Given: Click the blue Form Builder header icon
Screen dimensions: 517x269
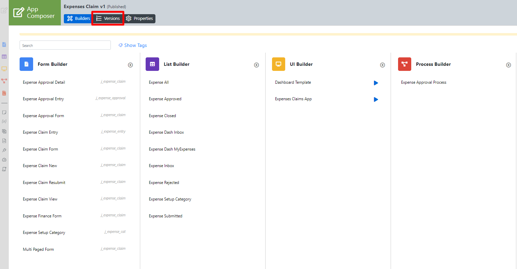Looking at the screenshot, I should pos(26,64).
